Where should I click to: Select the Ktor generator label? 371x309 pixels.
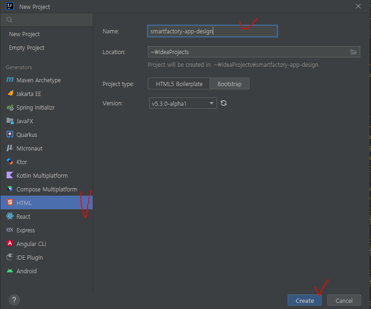(x=22, y=162)
